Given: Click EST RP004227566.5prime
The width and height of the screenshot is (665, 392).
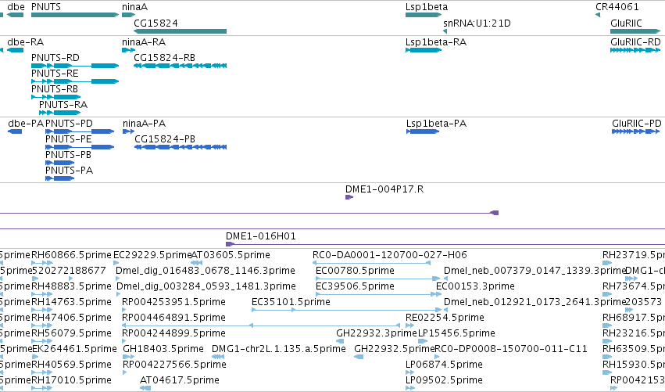Looking at the screenshot, I should 174,365.
